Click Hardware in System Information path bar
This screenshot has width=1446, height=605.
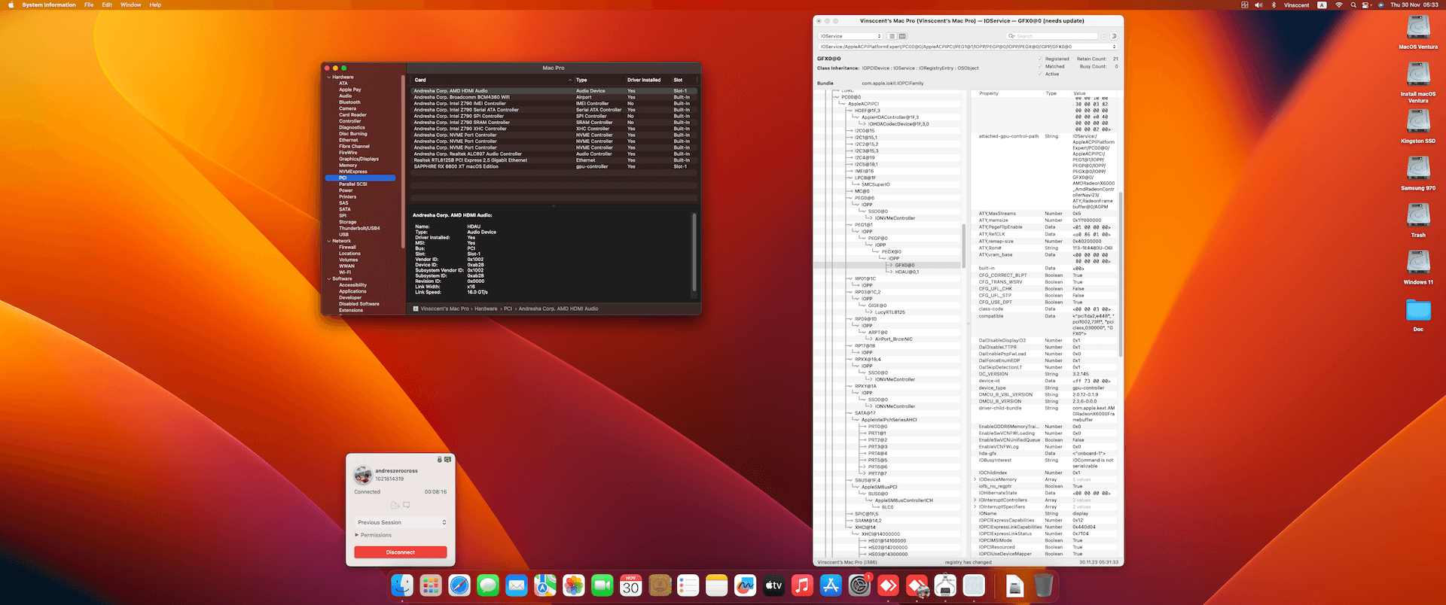coord(486,309)
